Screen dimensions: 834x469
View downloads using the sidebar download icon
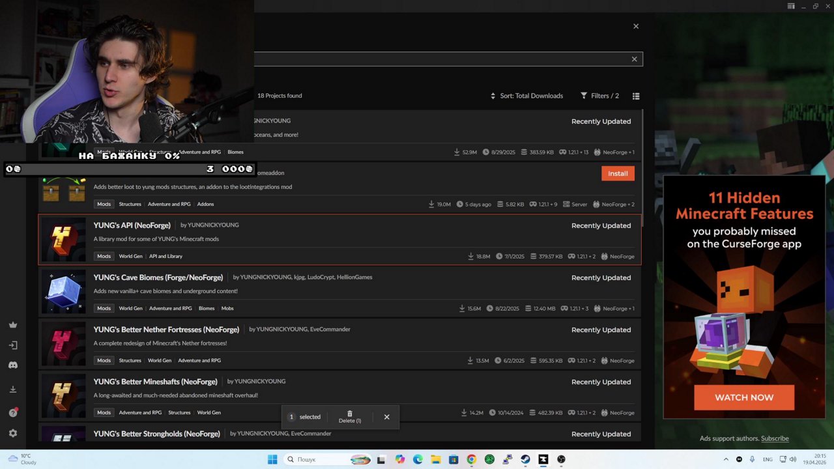pyautogui.click(x=13, y=389)
